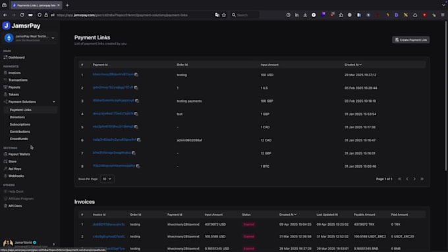Open the browser translate page icon
The image size is (448, 252).
217,15
